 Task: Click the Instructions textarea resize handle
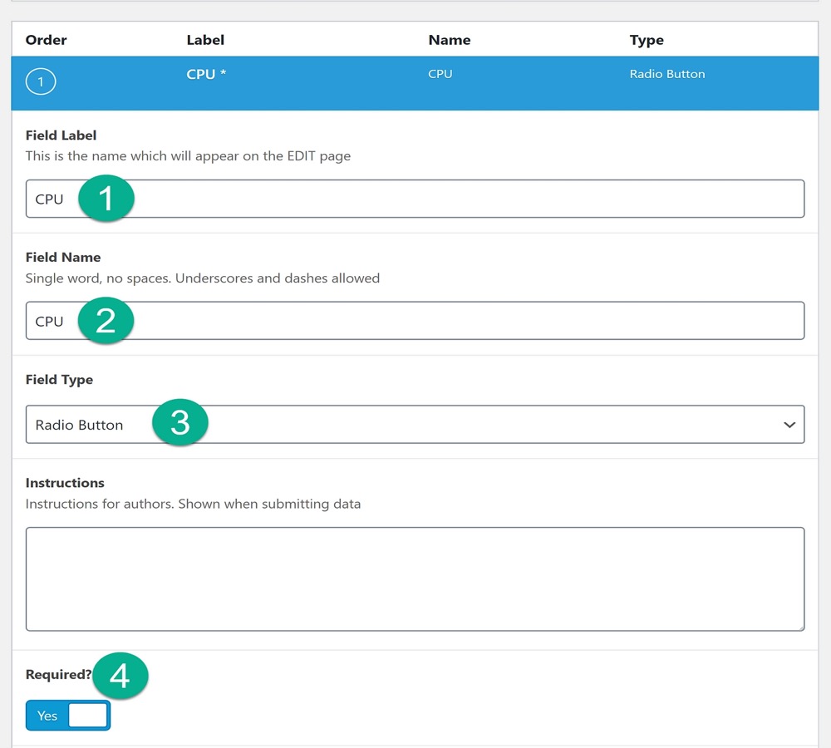(801, 627)
